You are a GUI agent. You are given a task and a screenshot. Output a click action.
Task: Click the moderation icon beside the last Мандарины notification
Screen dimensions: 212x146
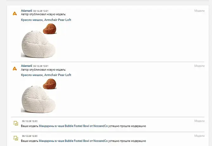pos(16,138)
